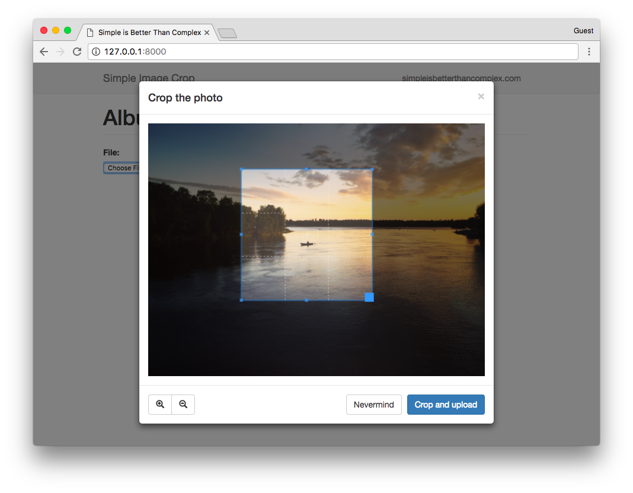Image resolution: width=633 pixels, height=493 pixels.
Task: Click the blue crop resize handle
Action: point(369,297)
